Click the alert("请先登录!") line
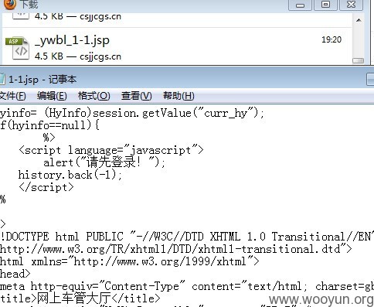Viewport: 374px width, 307px height. click(x=104, y=162)
